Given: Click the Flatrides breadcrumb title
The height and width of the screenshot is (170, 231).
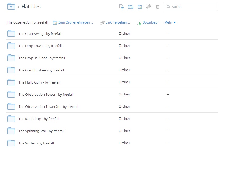Looking at the screenshot, I should coord(31,7).
